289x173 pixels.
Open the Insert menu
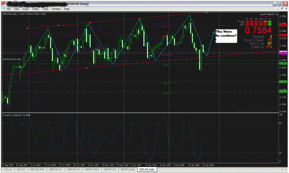(25, 9)
